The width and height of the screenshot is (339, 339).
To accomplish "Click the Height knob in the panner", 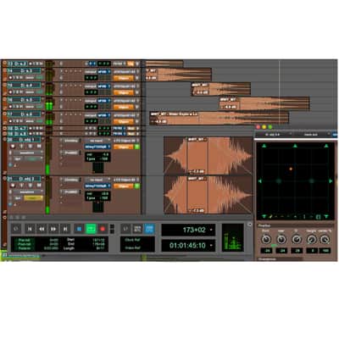I will (312, 240).
